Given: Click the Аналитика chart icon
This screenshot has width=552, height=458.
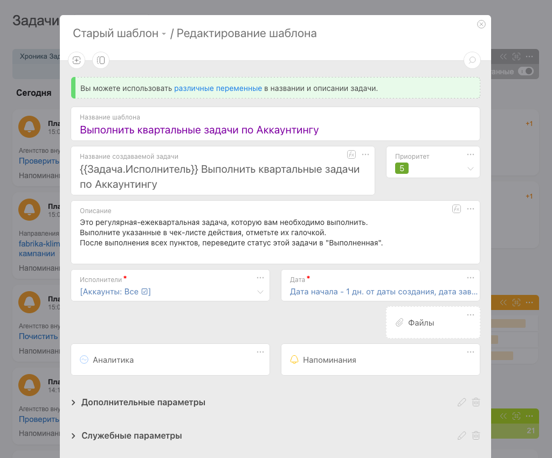Looking at the screenshot, I should pos(84,360).
